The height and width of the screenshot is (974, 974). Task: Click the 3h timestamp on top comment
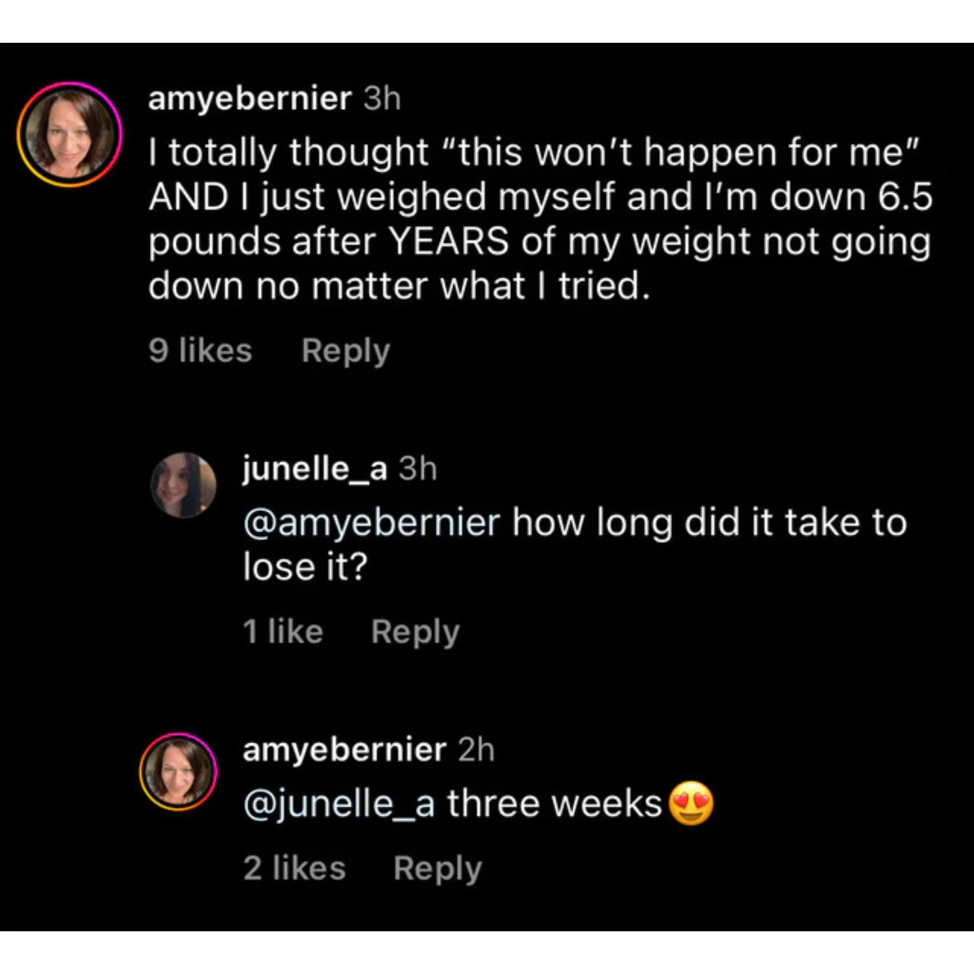pyautogui.click(x=382, y=99)
